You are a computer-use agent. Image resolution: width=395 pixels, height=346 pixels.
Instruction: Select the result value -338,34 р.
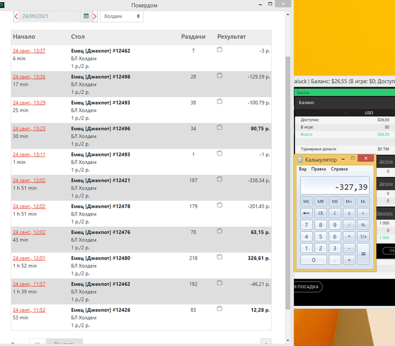point(258,180)
